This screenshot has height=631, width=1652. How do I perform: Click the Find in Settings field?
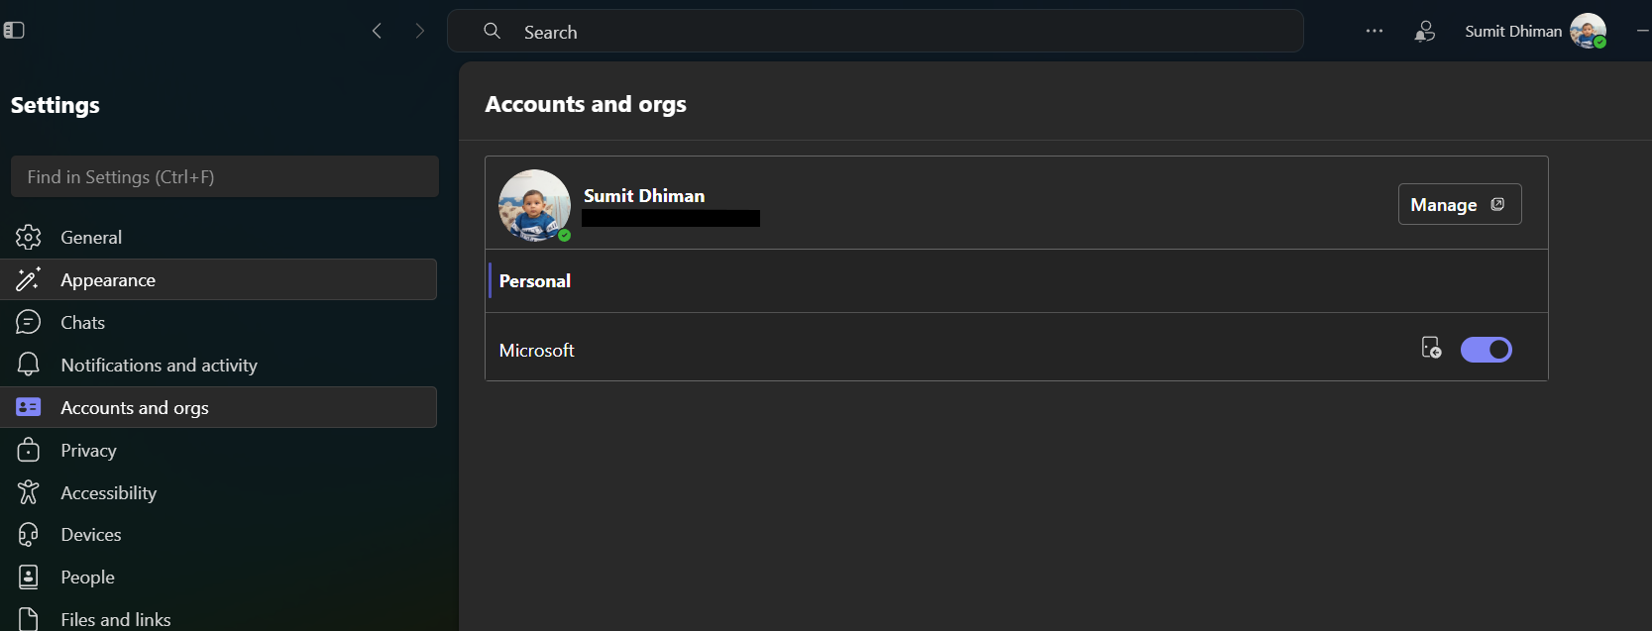click(225, 176)
